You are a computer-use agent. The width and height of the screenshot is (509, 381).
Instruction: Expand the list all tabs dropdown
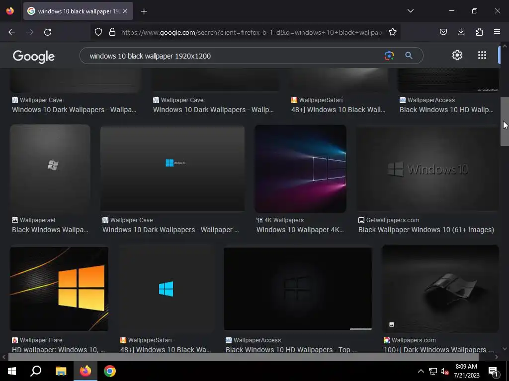coord(410,11)
